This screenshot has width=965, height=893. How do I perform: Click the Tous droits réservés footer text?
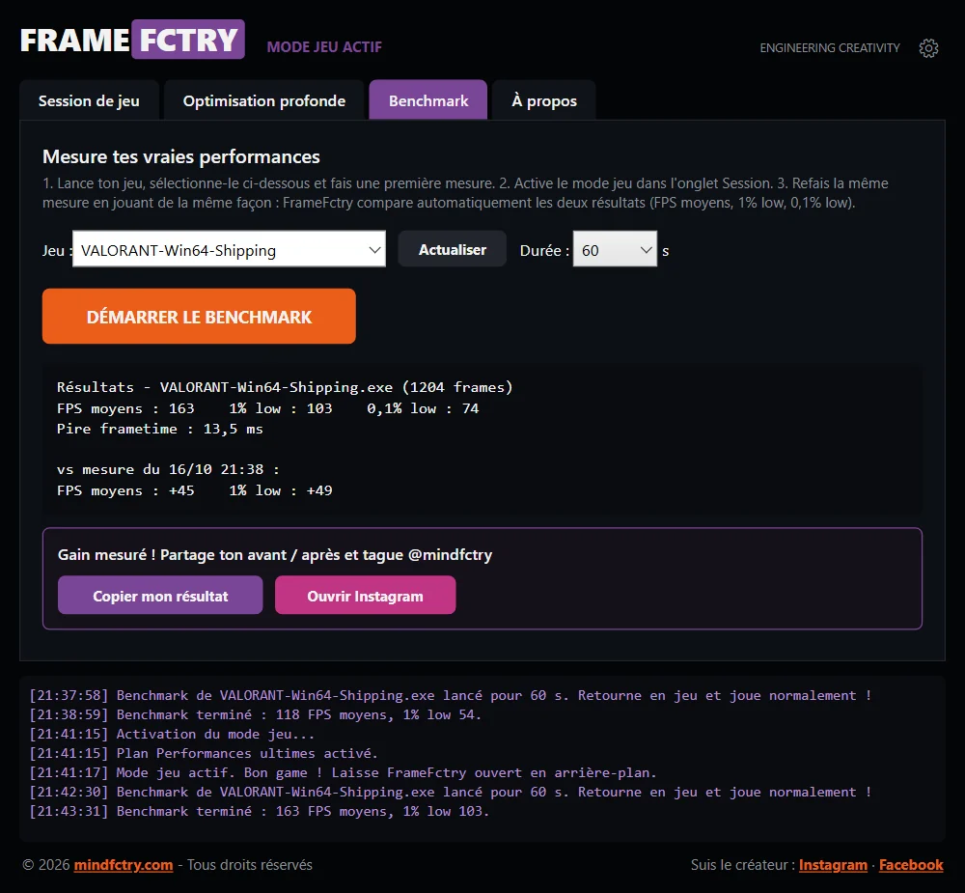click(x=250, y=865)
